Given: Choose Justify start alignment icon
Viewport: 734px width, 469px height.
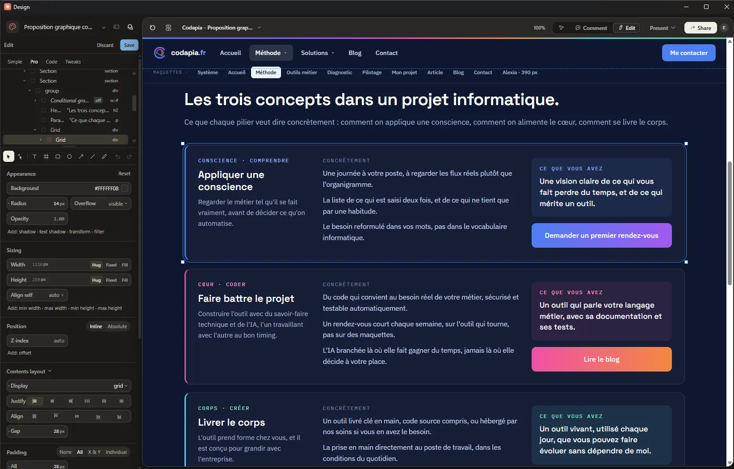Looking at the screenshot, I should (x=35, y=401).
